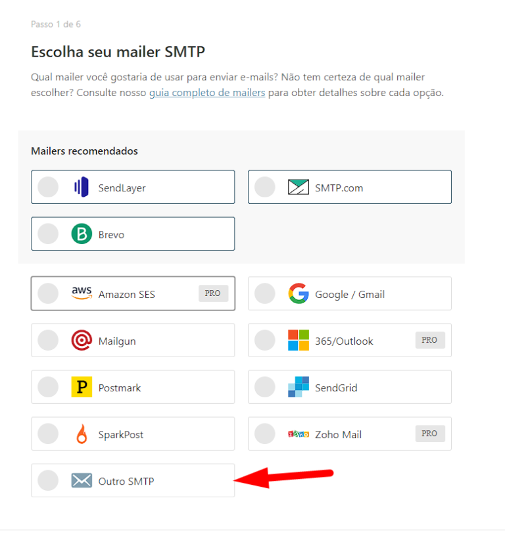Click the Microsoft 365/Outlook logo icon
505x544 pixels.
click(x=299, y=341)
